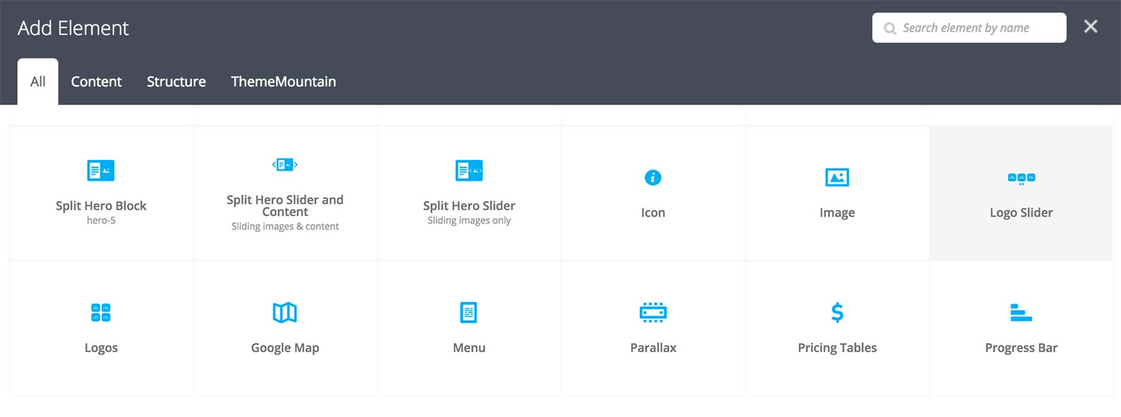Click the "Pricing Tables" label
Viewport: 1121px width, 417px height.
point(837,348)
